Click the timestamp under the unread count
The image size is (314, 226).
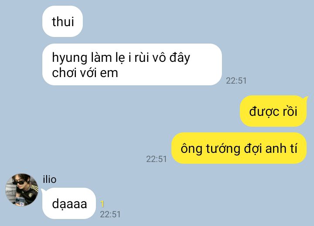click(110, 214)
